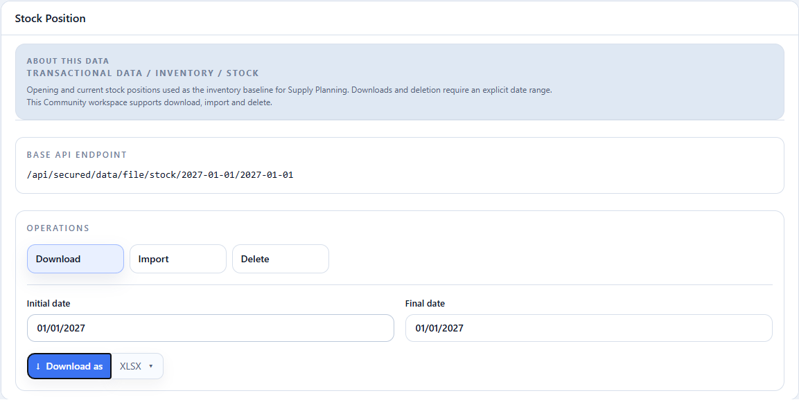Click the API endpoint path text
Viewport: 799px width, 400px height.
(x=160, y=175)
